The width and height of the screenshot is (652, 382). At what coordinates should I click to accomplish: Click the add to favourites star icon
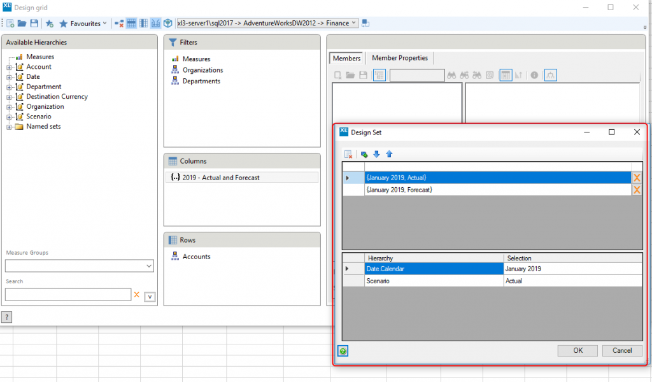point(50,24)
